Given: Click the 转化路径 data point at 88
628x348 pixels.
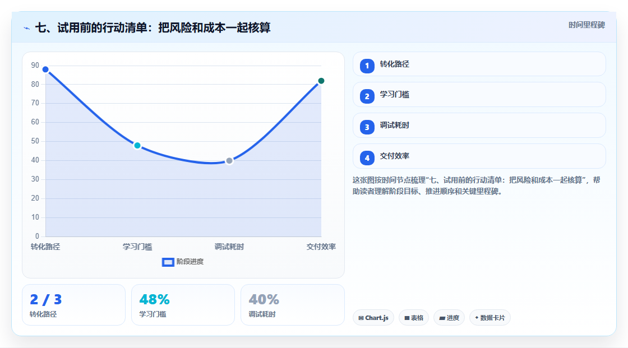Looking at the screenshot, I should (45, 69).
